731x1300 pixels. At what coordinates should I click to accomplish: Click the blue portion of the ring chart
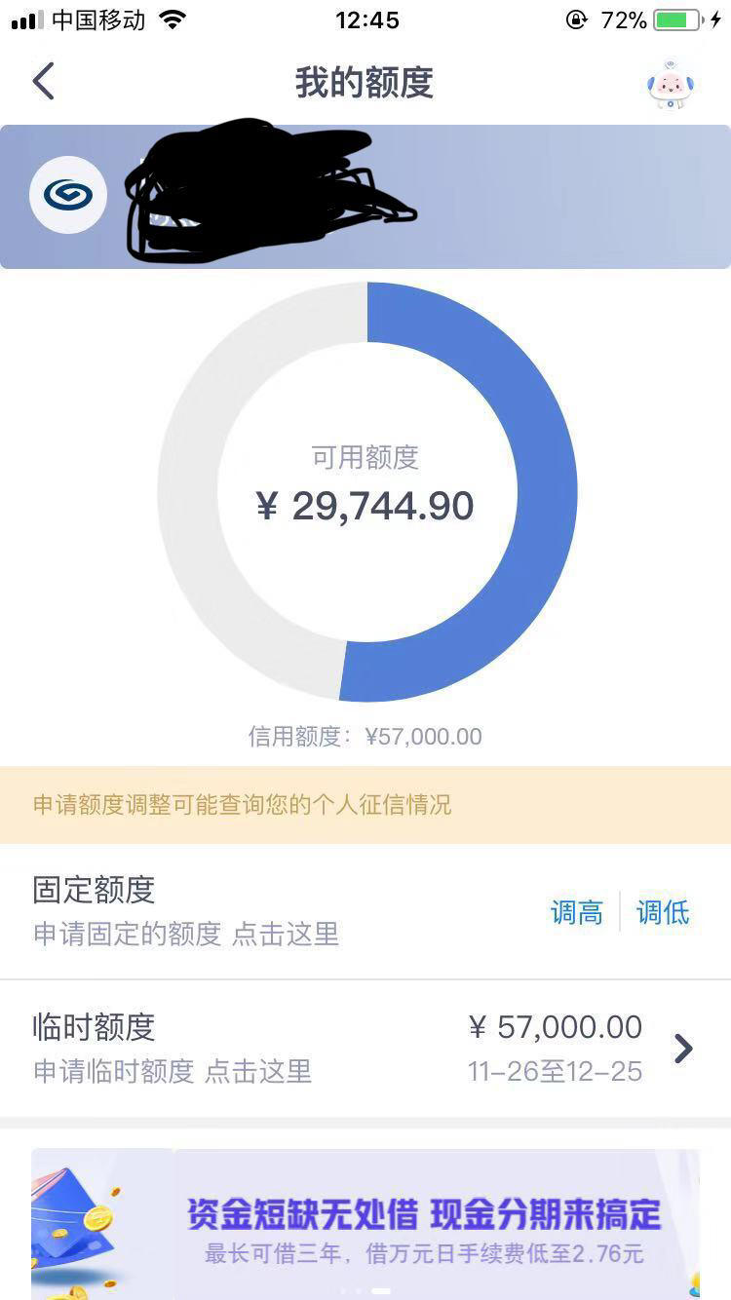(x=546, y=492)
